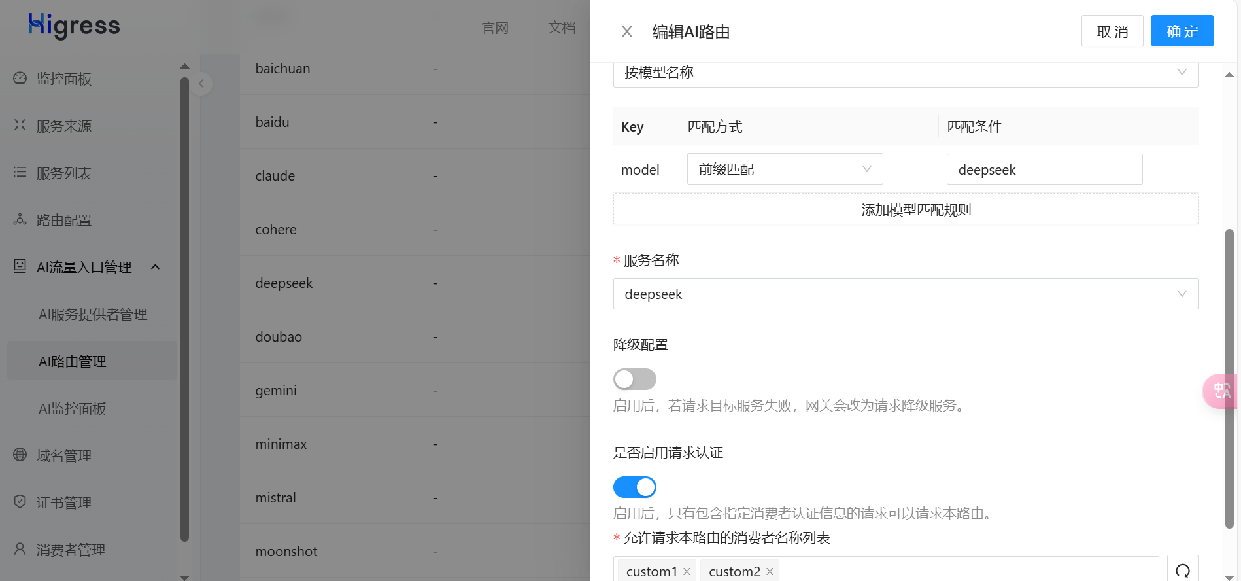Click the 确定 confirm button

coord(1181,31)
